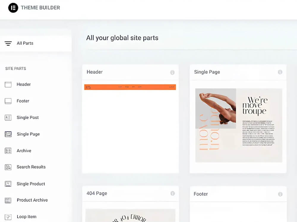Select Single Page site part label

(x=28, y=134)
